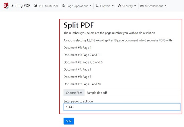This screenshot has height=127, width=184.
Task: Click the PDF Multi Tool scissors icon
Action: click(x=36, y=6)
